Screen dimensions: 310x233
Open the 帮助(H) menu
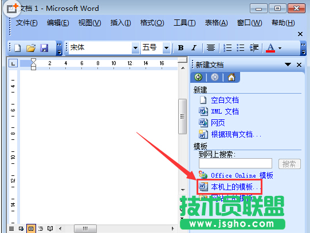tap(283, 23)
